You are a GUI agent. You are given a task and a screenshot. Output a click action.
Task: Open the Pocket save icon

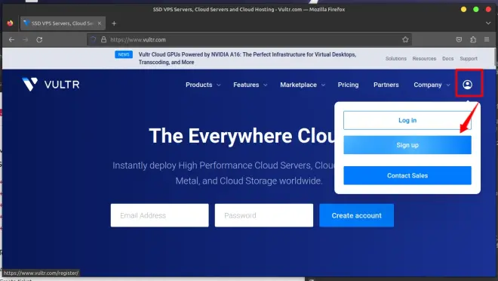click(459, 40)
